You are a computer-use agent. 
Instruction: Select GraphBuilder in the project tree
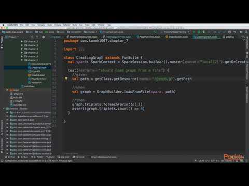[36, 75]
